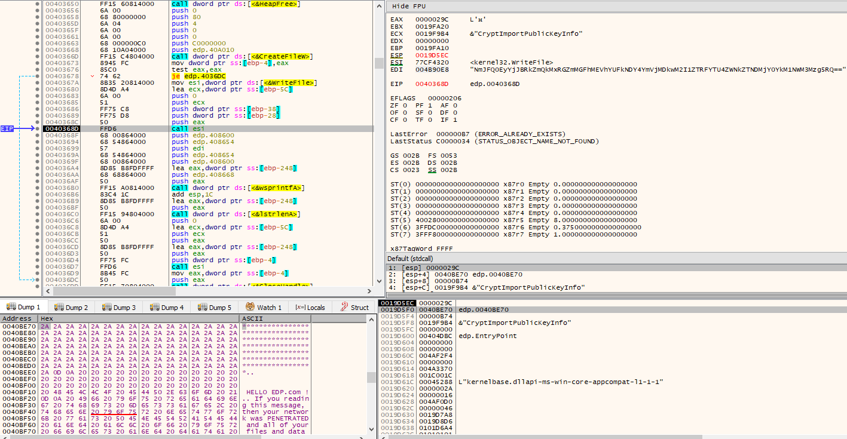This screenshot has height=439, width=847.
Task: Click the blue EIP pointer label
Action: click(x=7, y=128)
